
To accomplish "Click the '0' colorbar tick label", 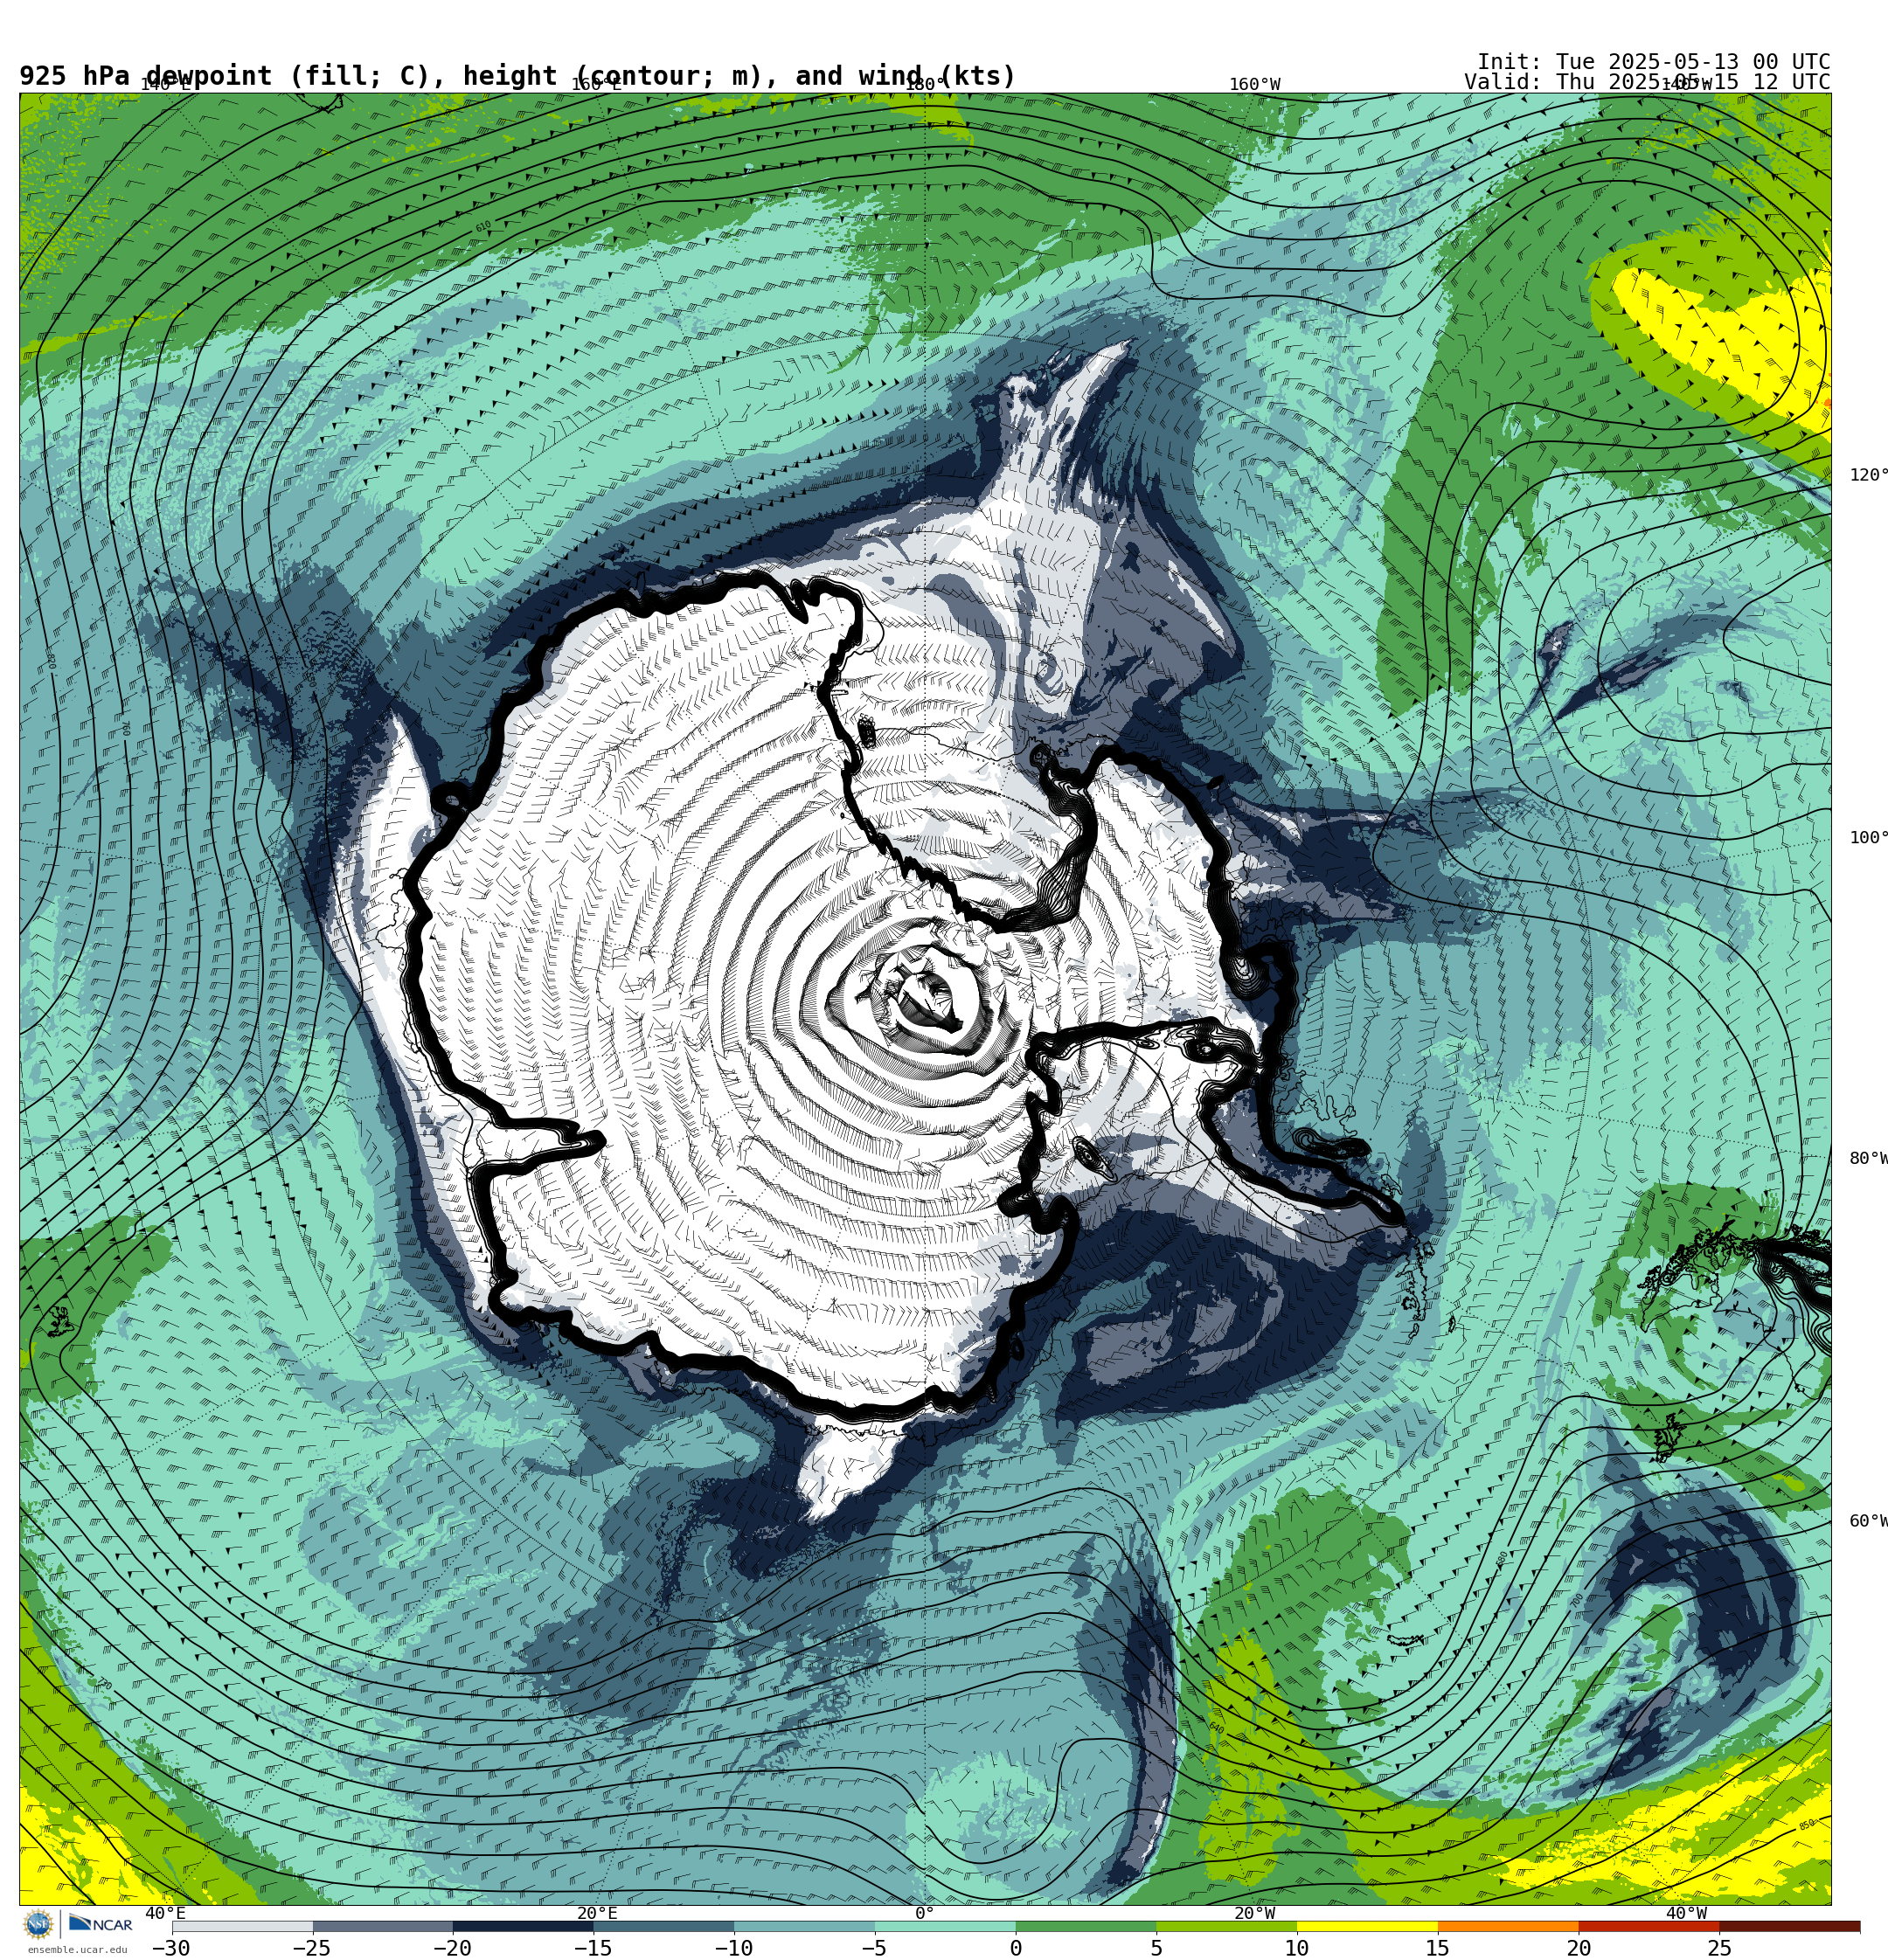I will [x=1016, y=1948].
